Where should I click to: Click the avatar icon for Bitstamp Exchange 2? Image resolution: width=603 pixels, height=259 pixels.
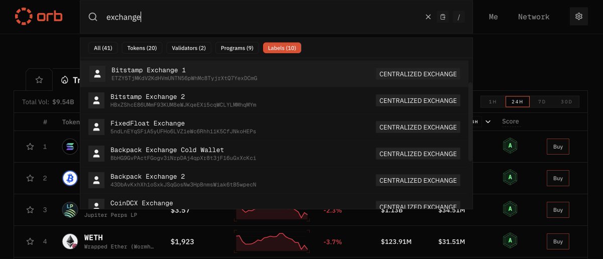[96, 100]
